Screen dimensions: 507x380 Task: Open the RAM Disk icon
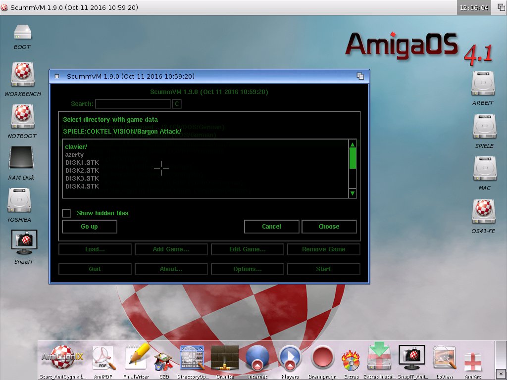click(21, 158)
